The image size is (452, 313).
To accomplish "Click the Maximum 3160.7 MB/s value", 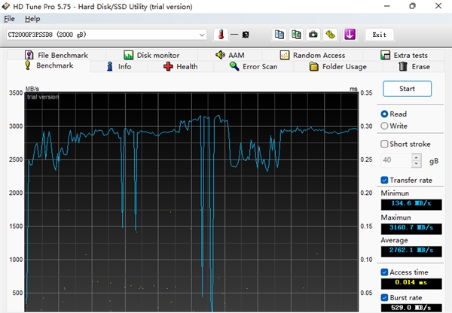I will [x=411, y=228].
